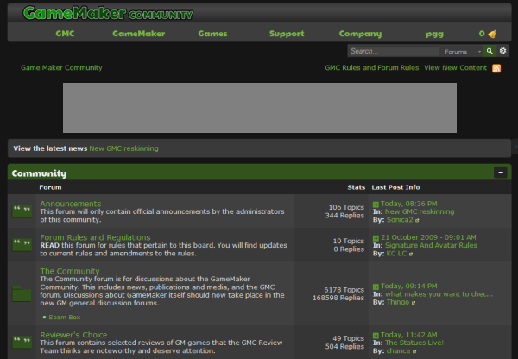Open the orange RSS feed icon
This screenshot has width=518, height=359.
coord(496,68)
